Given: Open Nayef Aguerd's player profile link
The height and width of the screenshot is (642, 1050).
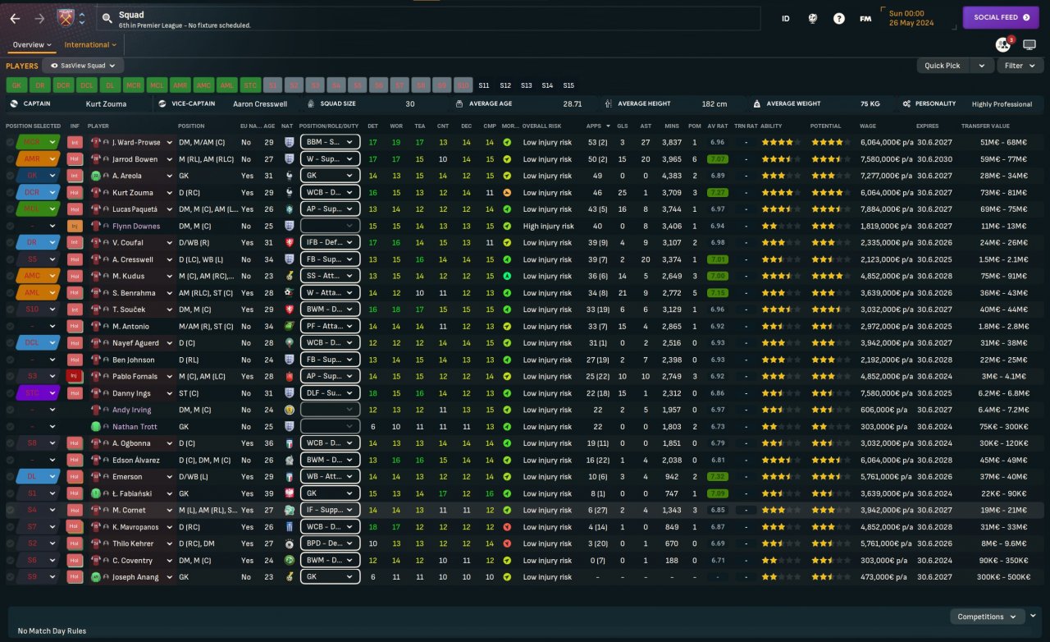Looking at the screenshot, I should click(x=134, y=343).
